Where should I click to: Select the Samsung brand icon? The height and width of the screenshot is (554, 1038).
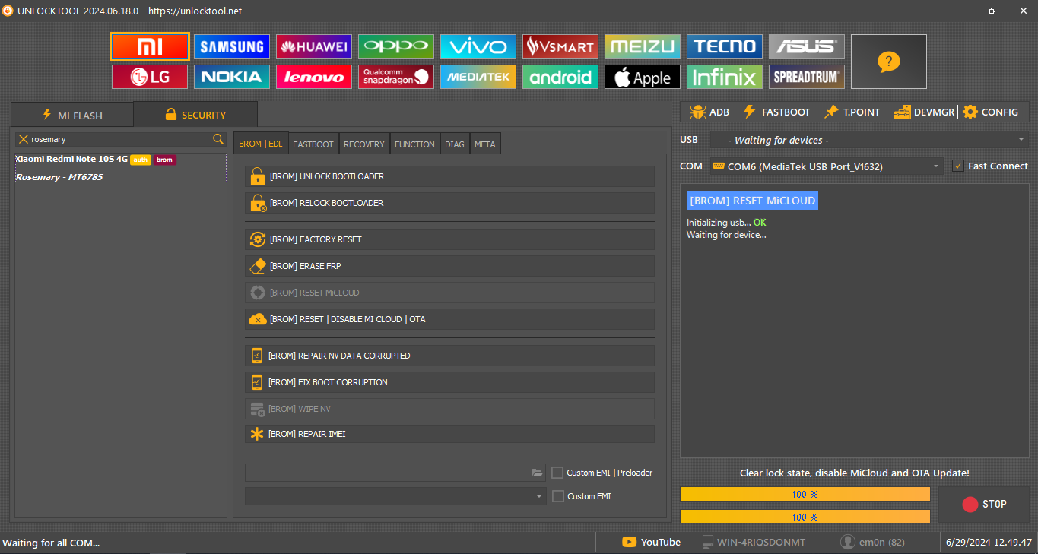click(x=232, y=46)
